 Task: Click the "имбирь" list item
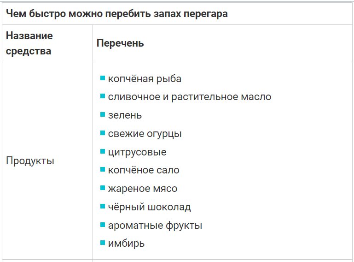coord(126,244)
